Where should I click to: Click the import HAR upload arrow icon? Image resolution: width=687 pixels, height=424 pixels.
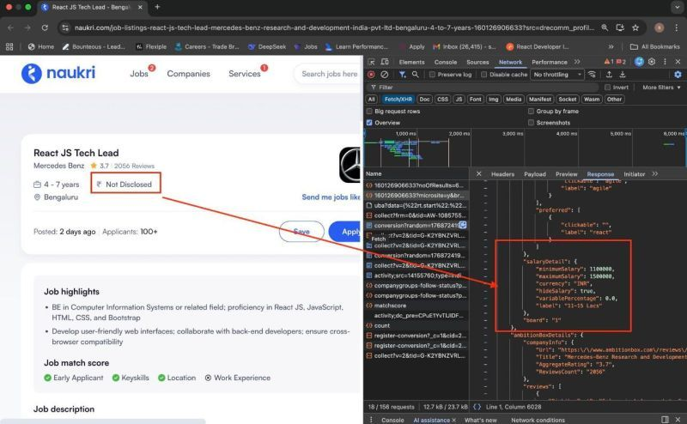tap(609, 75)
